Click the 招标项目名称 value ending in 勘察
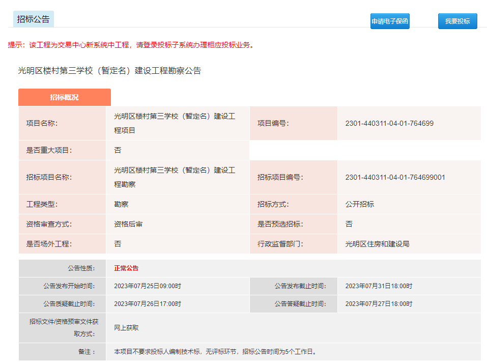 (x=175, y=177)
